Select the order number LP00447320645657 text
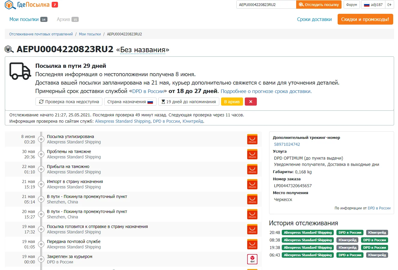The height and width of the screenshot is (270, 398). click(x=293, y=186)
